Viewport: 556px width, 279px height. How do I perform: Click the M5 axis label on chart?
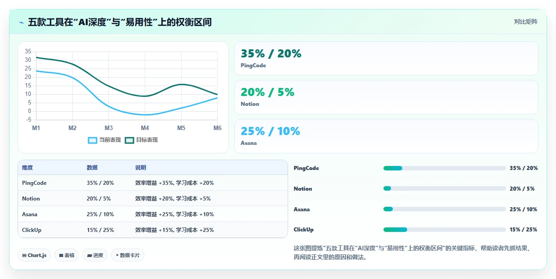[181, 128]
